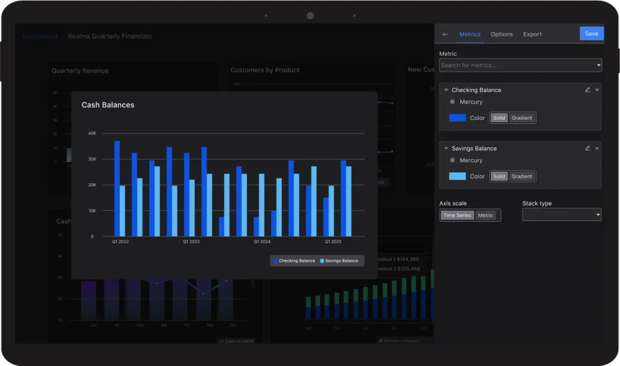620x366 pixels.
Task: Click the Savings Balance legend dot in chart
Action: pyautogui.click(x=322, y=261)
